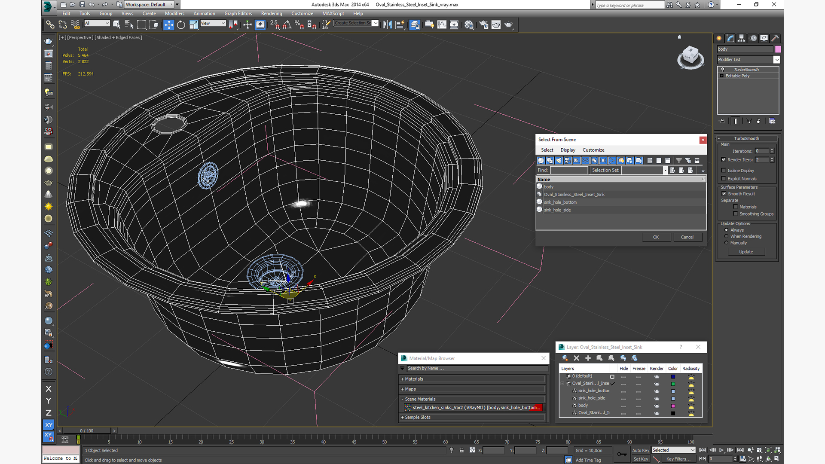This screenshot has height=464, width=825.
Task: Click the Select and Link chain icon
Action: [x=50, y=24]
